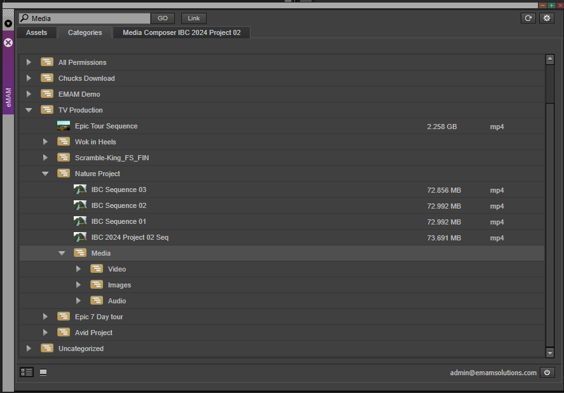Viewport: 564px width, 393px height.
Task: Click the scrollbar down arrow
Action: [550, 352]
